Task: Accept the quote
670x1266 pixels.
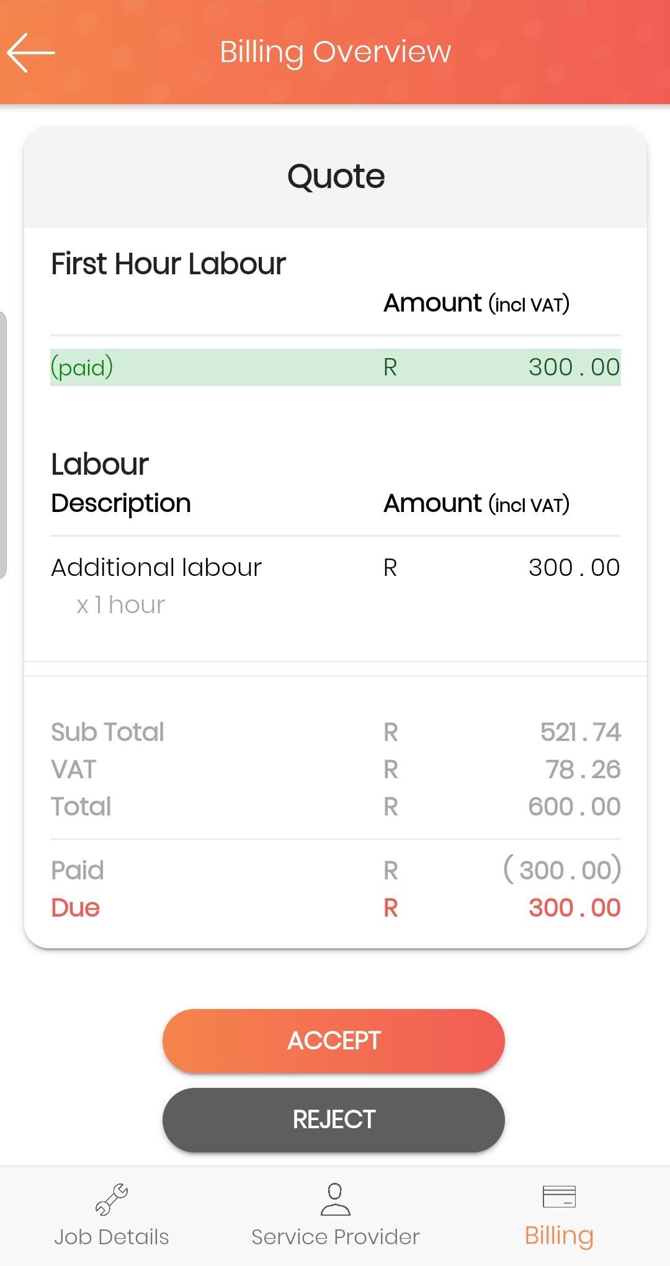Action: 334,1041
